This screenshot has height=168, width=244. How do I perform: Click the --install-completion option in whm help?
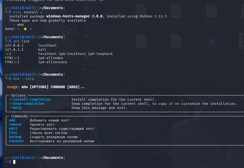coord(29,99)
